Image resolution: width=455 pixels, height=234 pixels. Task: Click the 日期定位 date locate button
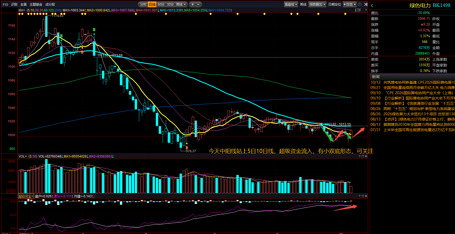pos(335,4)
